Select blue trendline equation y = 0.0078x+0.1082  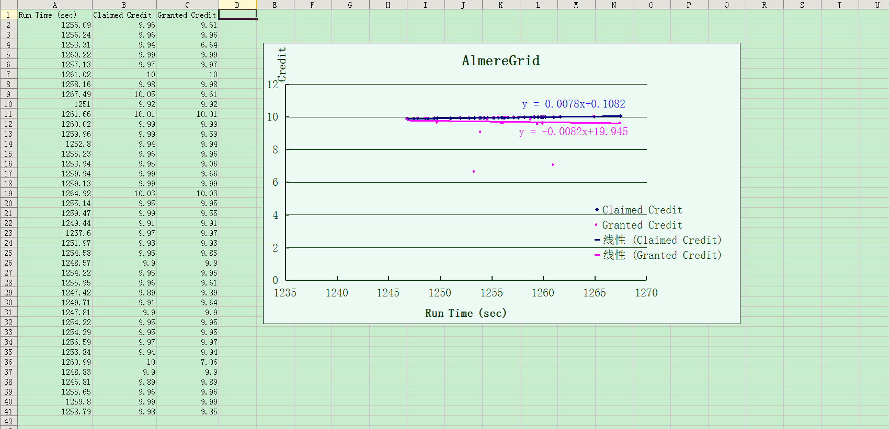point(574,104)
